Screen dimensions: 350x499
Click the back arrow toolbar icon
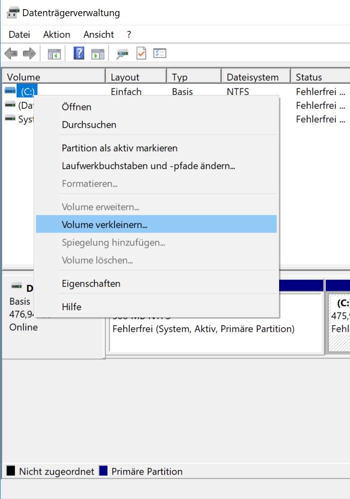(x=11, y=54)
